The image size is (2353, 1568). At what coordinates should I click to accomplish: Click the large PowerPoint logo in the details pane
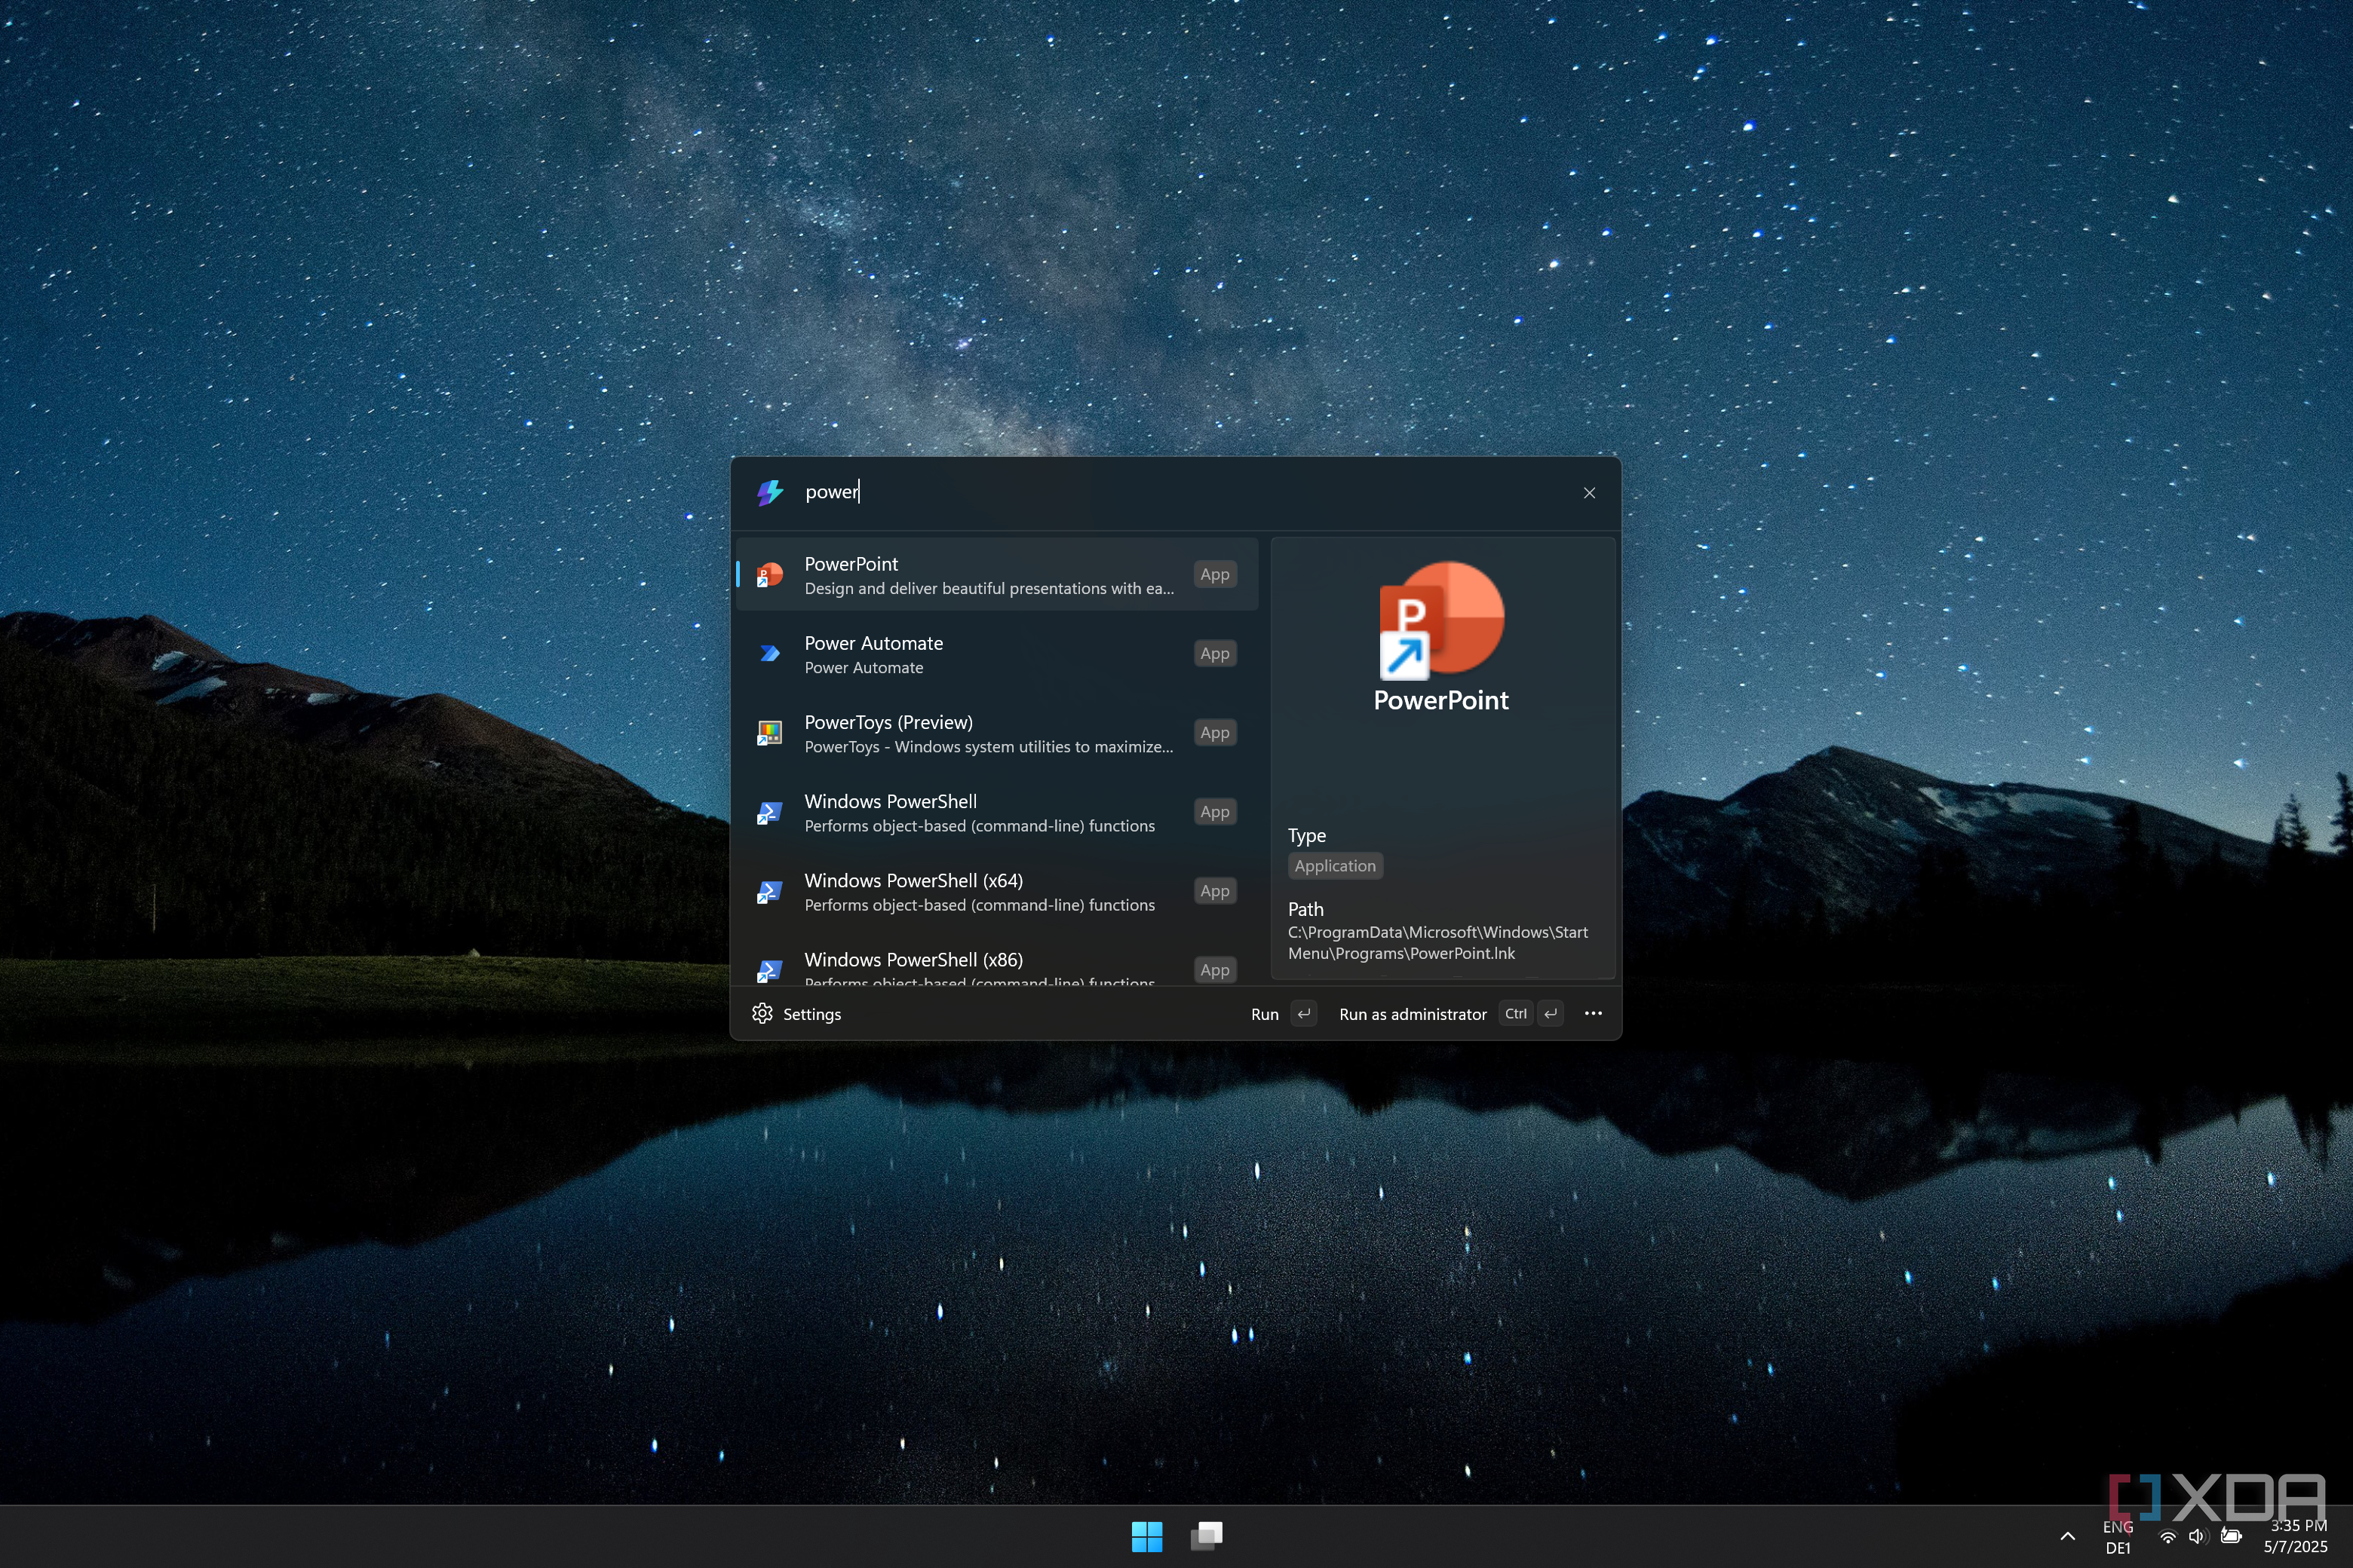[x=1440, y=620]
